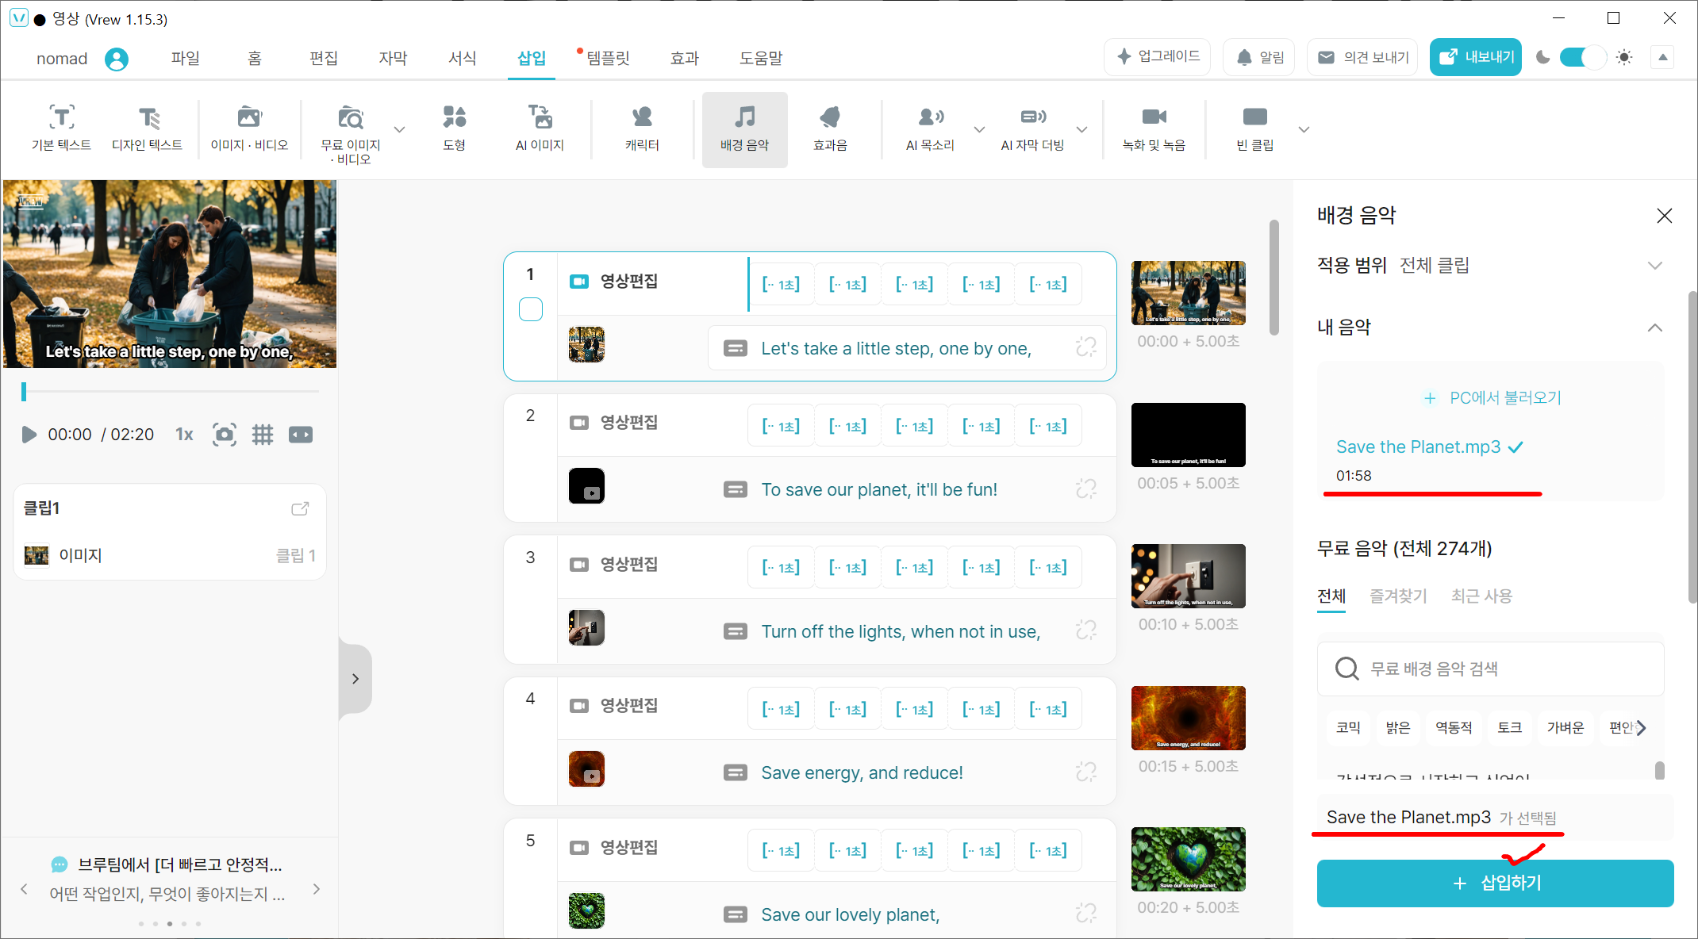Expand the 적용 범위 dropdown
Screen dimensions: 1698x939
[1654, 266]
